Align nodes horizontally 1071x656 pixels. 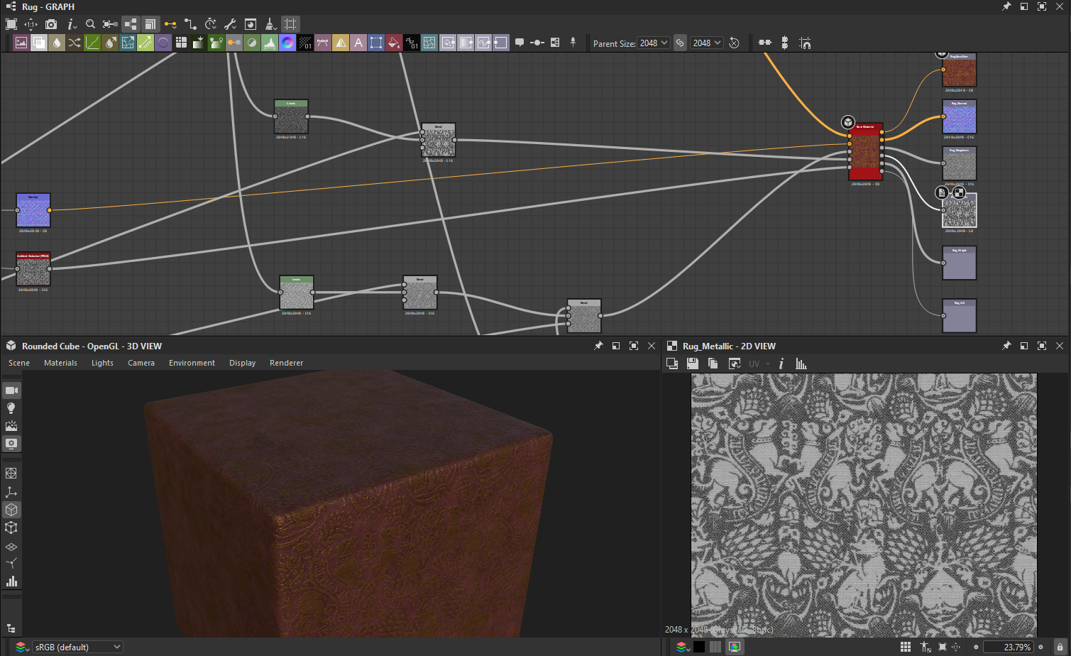pos(765,43)
